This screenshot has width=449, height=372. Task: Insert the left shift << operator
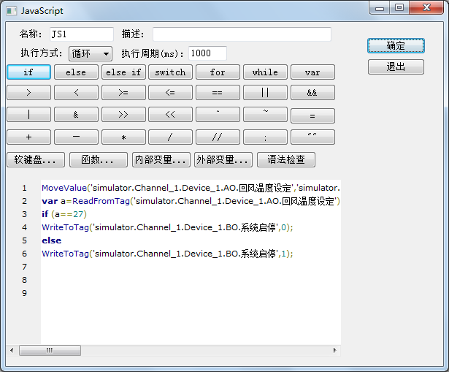click(170, 114)
